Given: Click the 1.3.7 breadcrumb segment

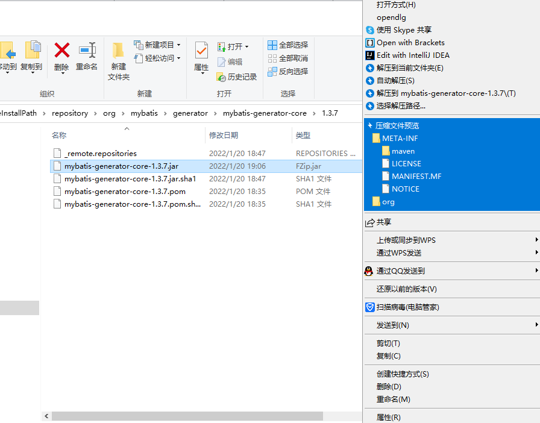Looking at the screenshot, I should click(330, 113).
